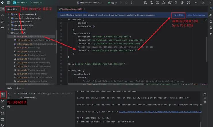The height and width of the screenshot is (127, 213).
Task: Click the restart sync icon in Build panel
Action: pyautogui.click(x=9, y=94)
